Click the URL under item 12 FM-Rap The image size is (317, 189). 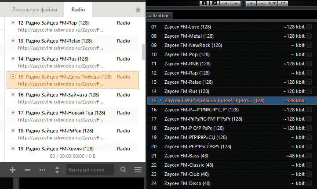click(61, 30)
